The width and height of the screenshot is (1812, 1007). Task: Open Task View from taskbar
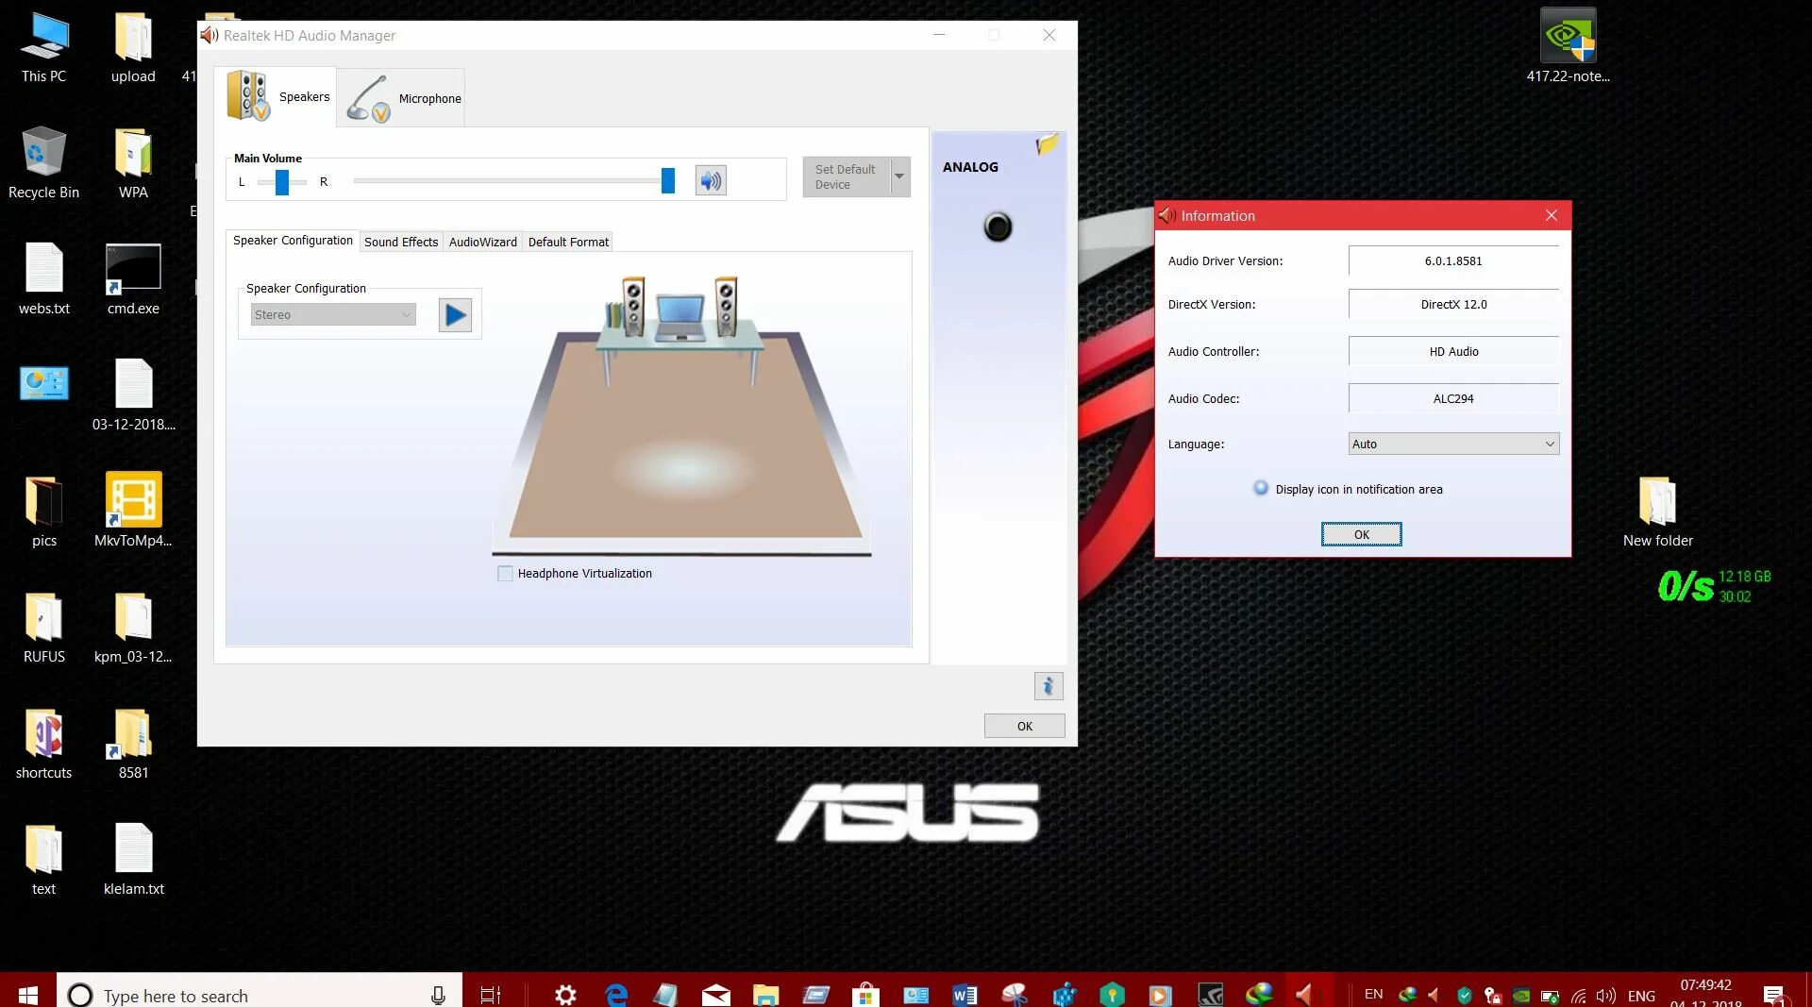click(x=491, y=995)
